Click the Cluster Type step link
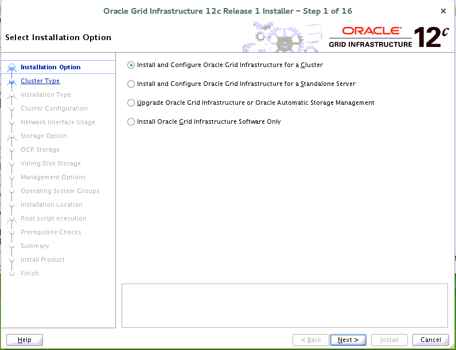 [x=40, y=81]
